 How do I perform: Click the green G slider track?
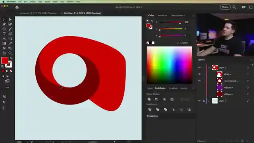[171, 29]
